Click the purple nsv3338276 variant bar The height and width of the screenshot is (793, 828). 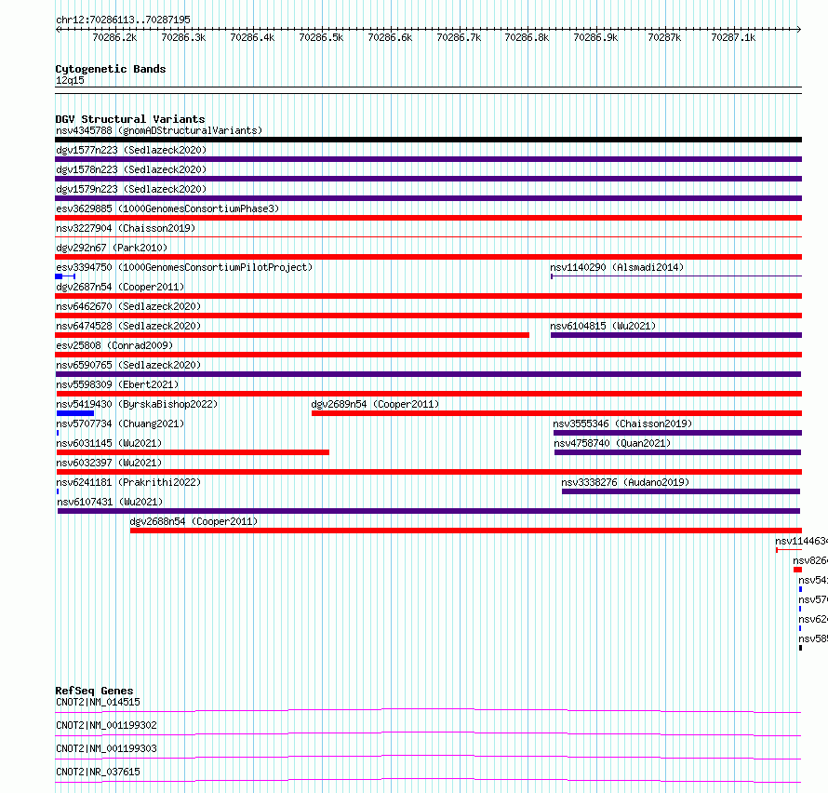tap(681, 491)
